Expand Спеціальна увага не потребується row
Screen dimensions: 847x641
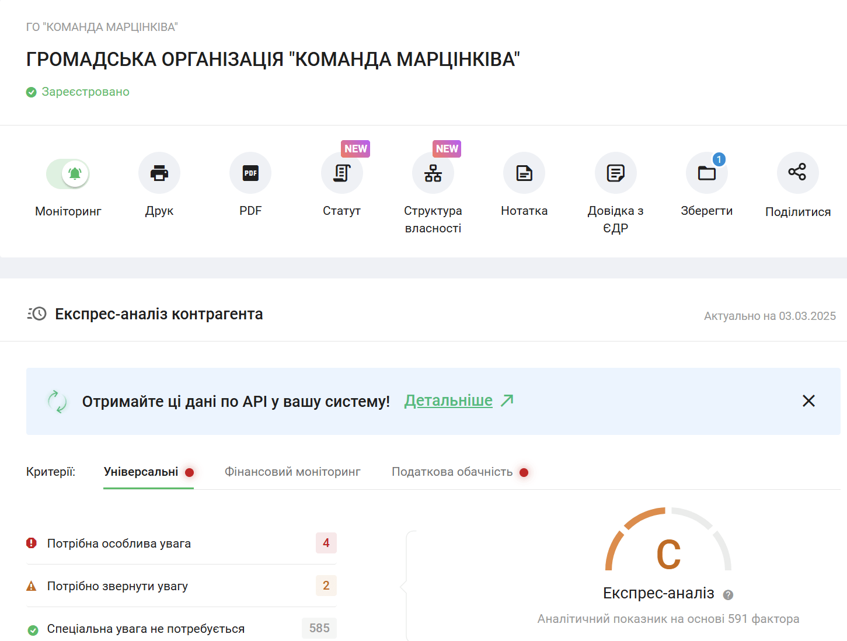pyautogui.click(x=181, y=629)
